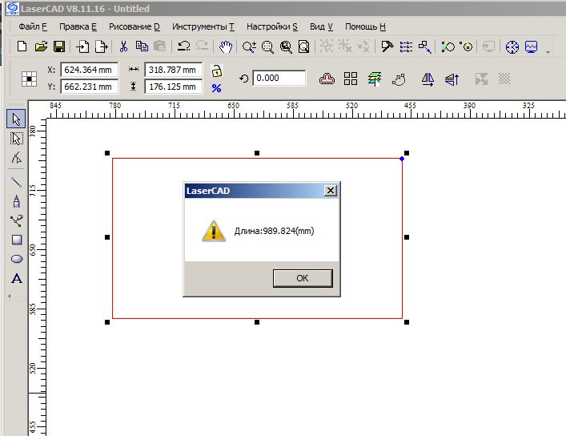Viewport: 566px width, 436px height.
Task: Select the Bezier curve tool
Action: point(17,220)
